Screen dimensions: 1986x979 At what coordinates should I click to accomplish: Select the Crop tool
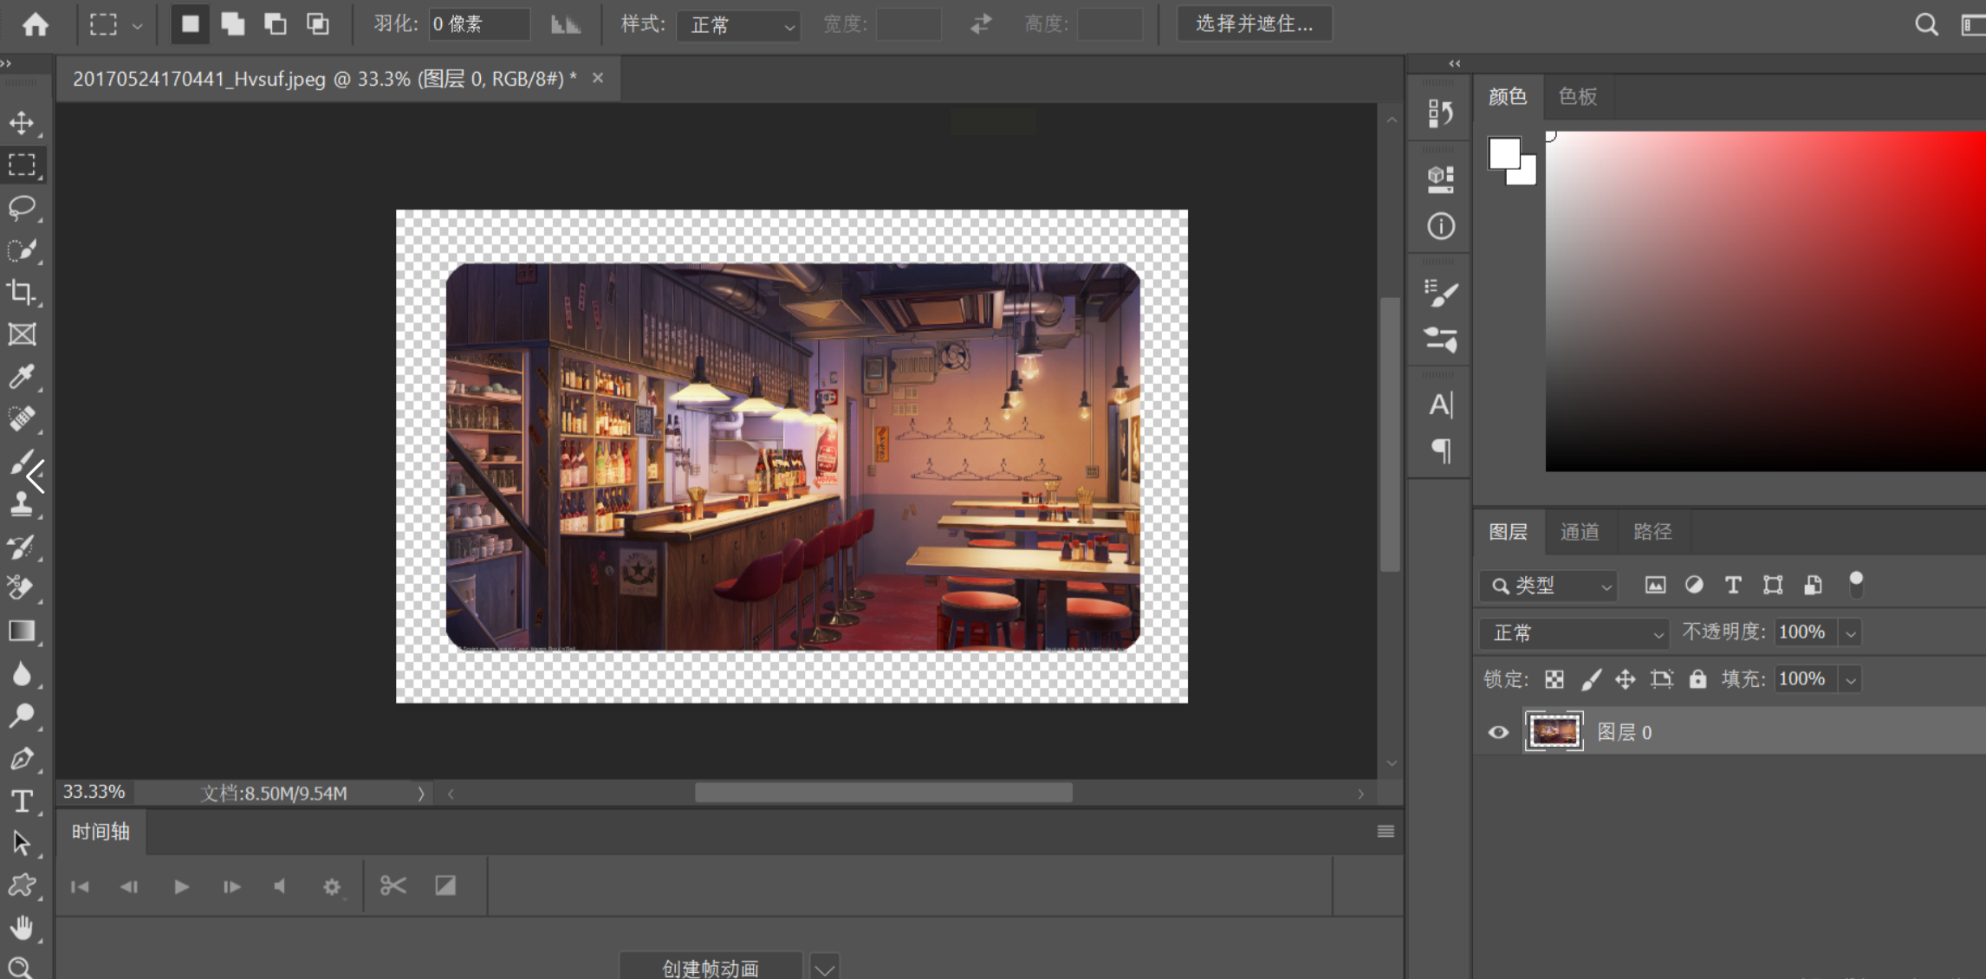tap(22, 292)
